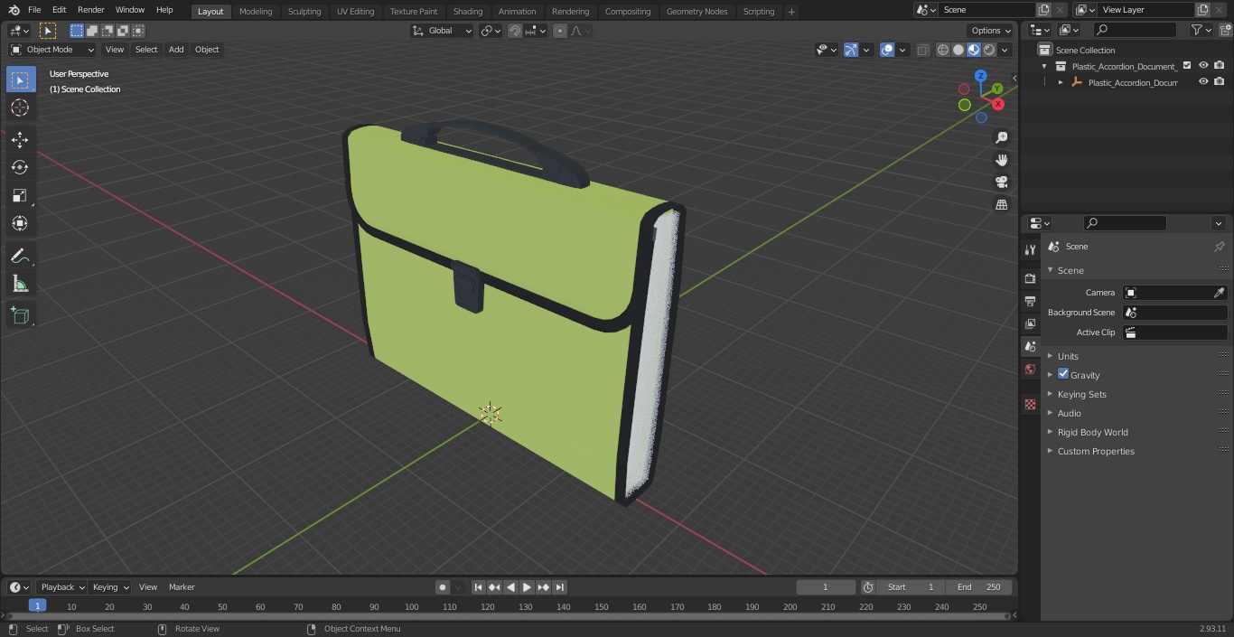1234x637 pixels.
Task: Click the current frame number field
Action: (826, 587)
